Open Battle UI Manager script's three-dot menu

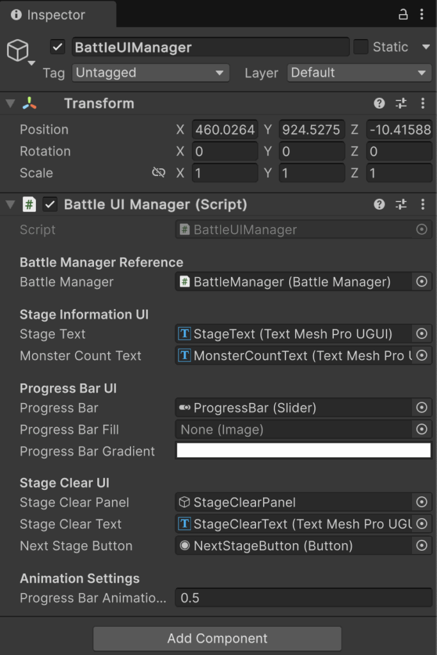coord(423,204)
